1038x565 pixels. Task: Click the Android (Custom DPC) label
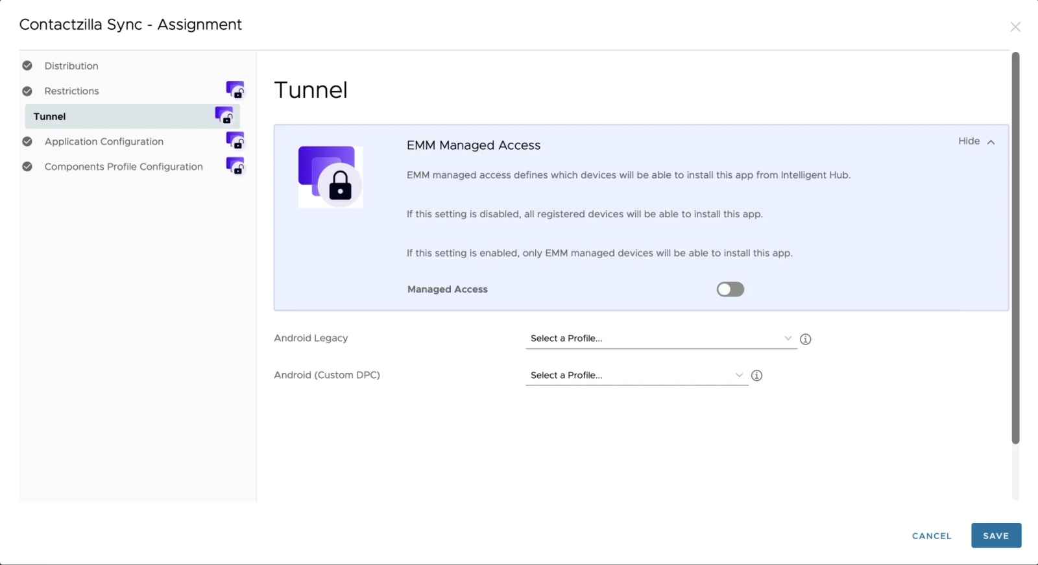click(327, 375)
